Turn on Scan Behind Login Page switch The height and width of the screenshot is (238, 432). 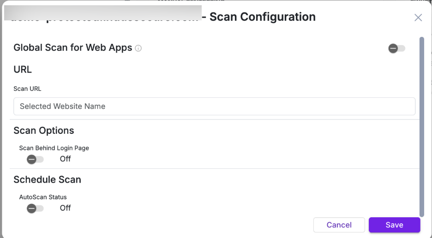click(x=35, y=159)
